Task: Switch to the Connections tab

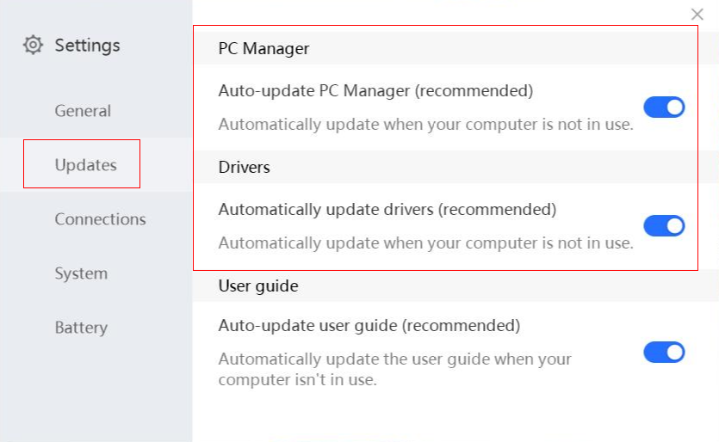Action: (x=100, y=219)
